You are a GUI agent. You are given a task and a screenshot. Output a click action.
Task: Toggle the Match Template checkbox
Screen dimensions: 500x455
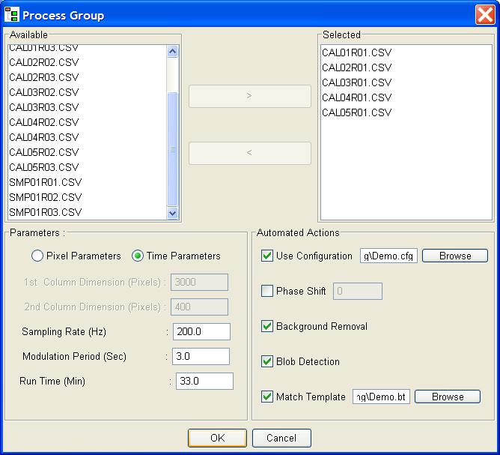[267, 397]
